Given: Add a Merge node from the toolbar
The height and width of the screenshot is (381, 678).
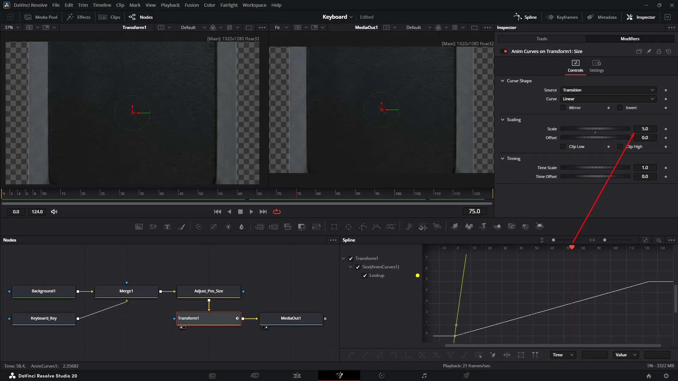Looking at the screenshot, I should (259, 227).
